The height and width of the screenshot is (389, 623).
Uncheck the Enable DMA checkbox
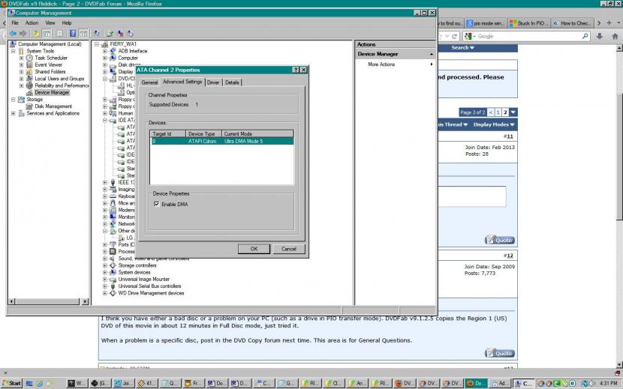[x=156, y=204]
